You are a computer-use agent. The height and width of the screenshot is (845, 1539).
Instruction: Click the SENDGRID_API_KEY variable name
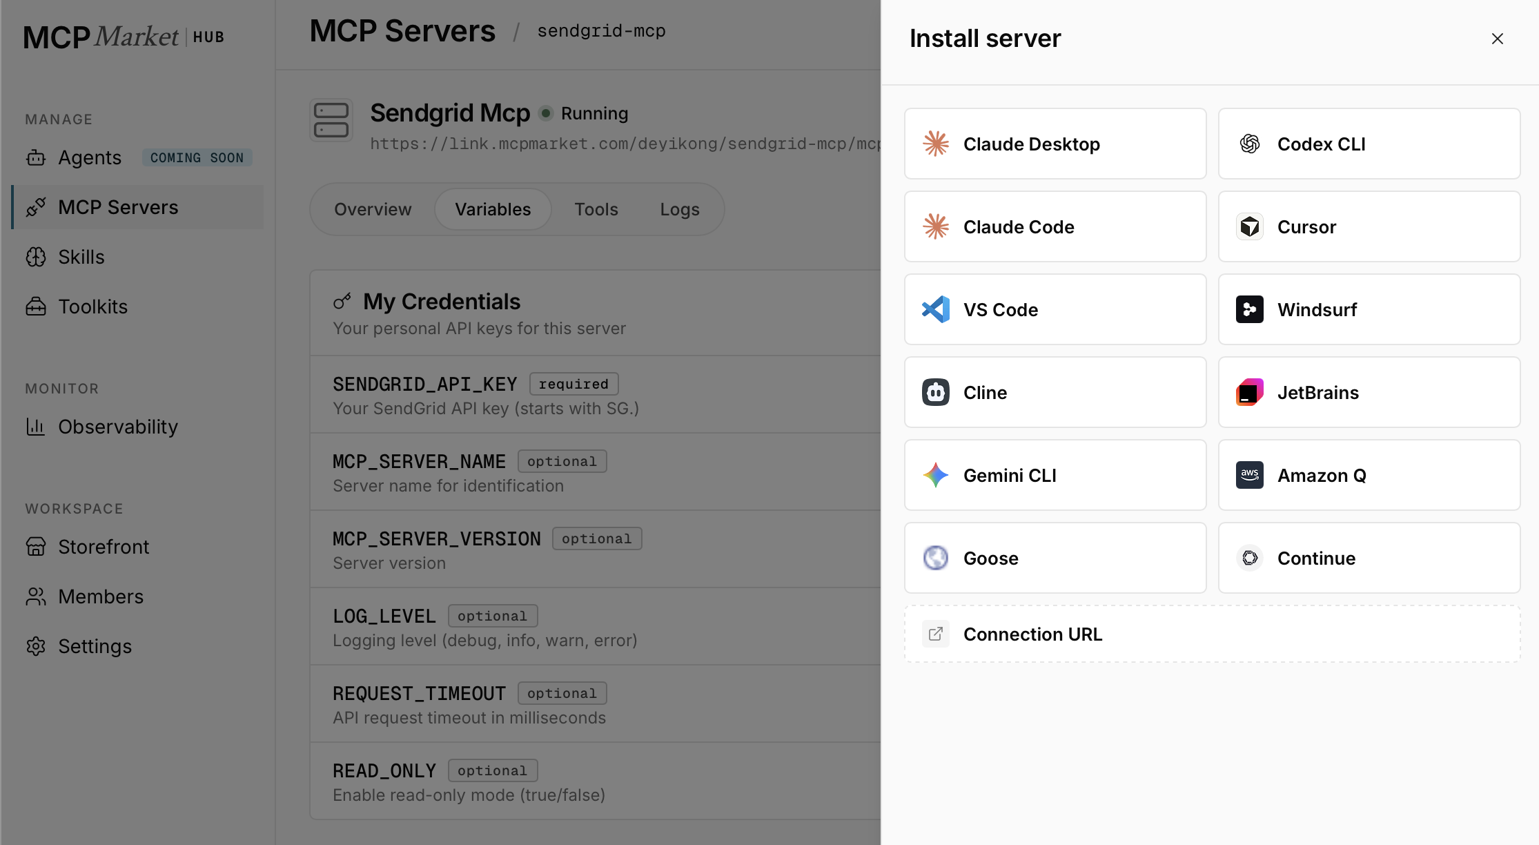(425, 384)
